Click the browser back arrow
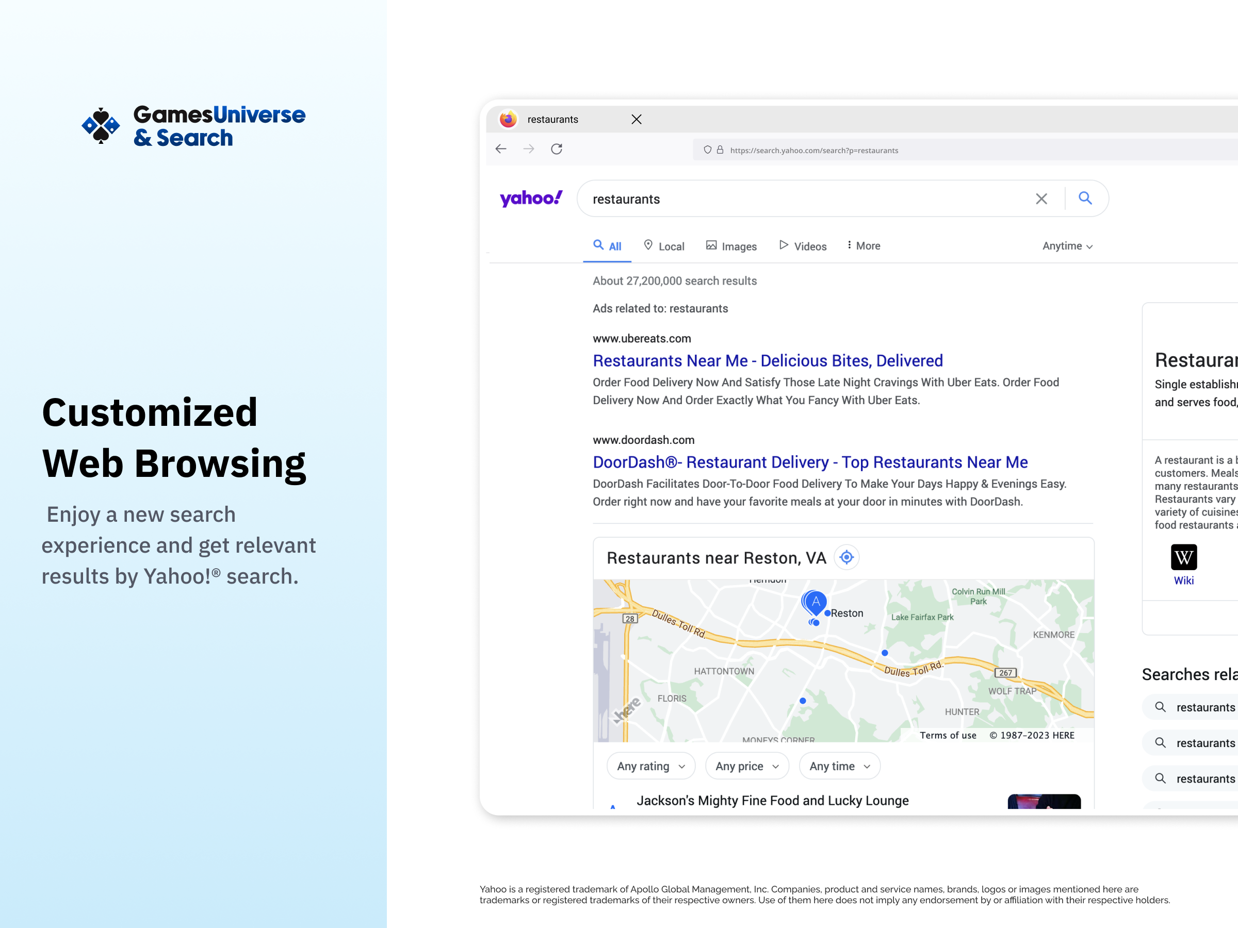 click(x=501, y=149)
